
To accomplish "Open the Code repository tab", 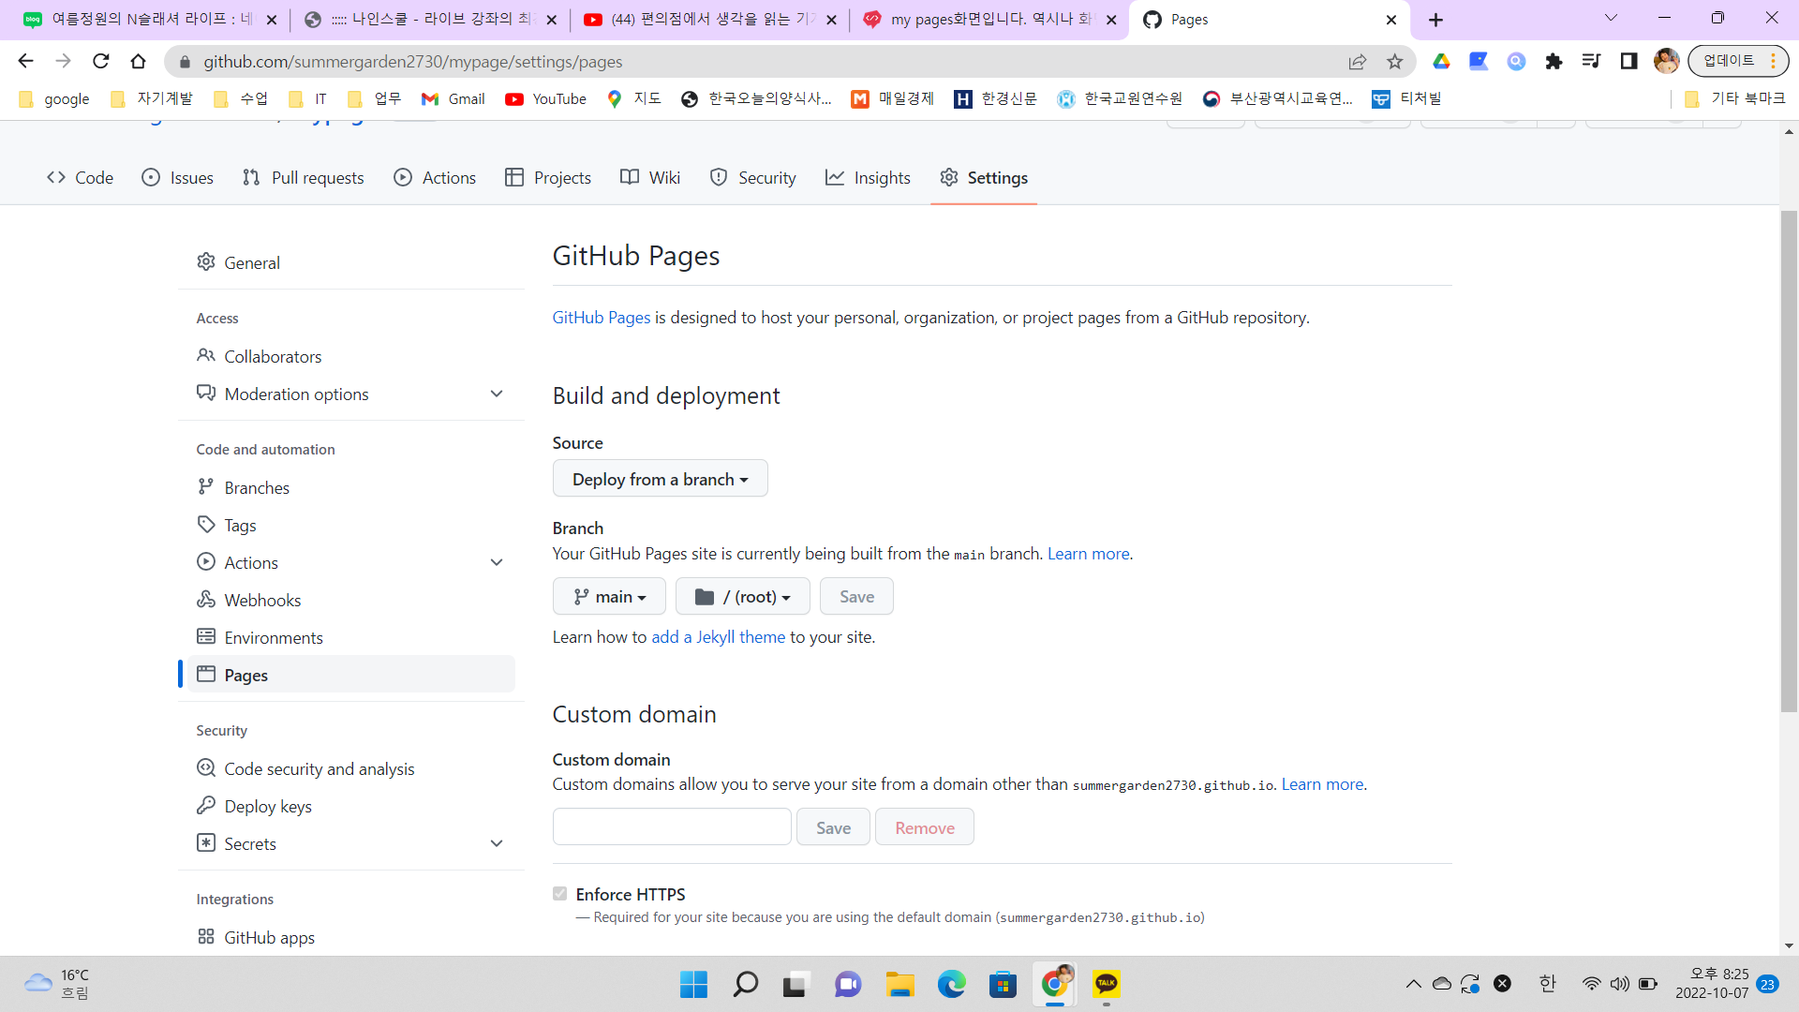I will tap(80, 178).
